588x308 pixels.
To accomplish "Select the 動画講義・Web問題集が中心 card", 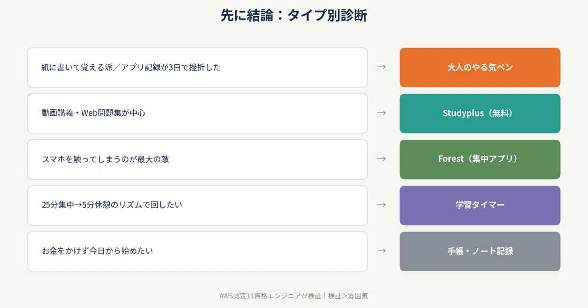I will pyautogui.click(x=197, y=113).
